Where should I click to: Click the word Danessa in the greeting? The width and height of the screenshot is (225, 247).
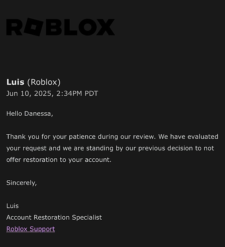pyautogui.click(x=39, y=113)
